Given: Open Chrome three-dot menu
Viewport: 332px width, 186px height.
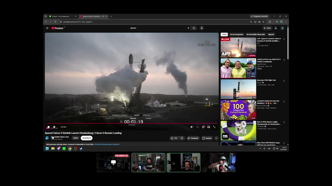Looking at the screenshot, I should point(286,22).
